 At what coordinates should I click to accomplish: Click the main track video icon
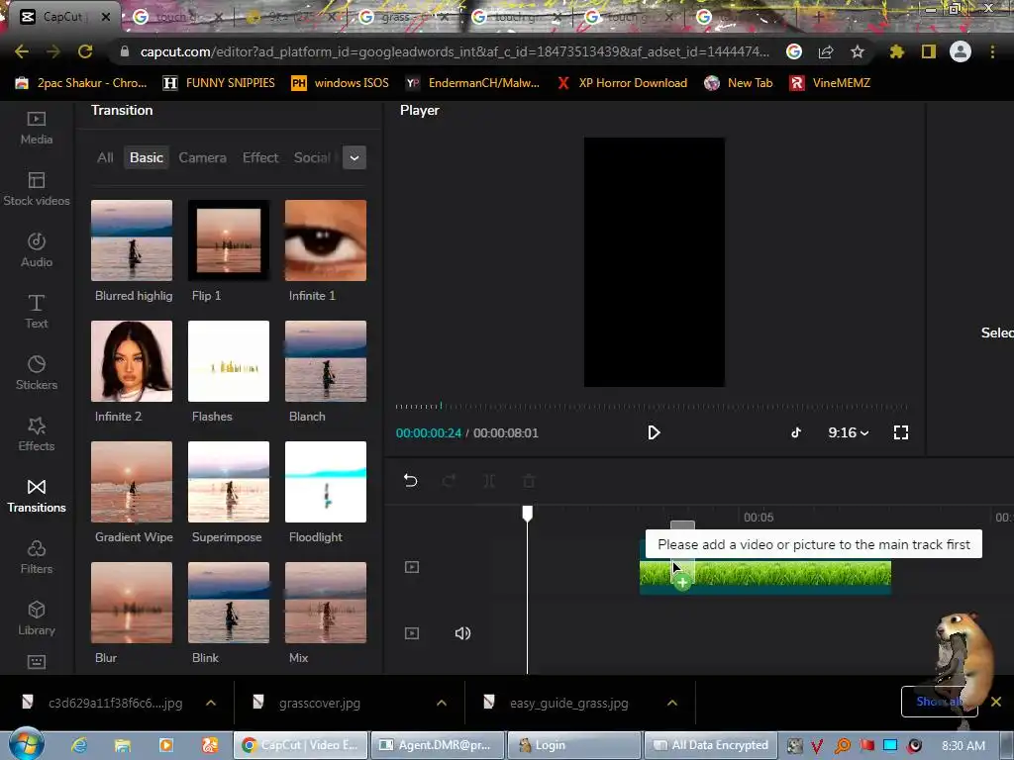412,633
